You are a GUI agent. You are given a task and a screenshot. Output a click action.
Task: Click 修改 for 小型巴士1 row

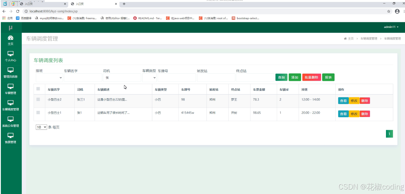pyautogui.click(x=354, y=114)
